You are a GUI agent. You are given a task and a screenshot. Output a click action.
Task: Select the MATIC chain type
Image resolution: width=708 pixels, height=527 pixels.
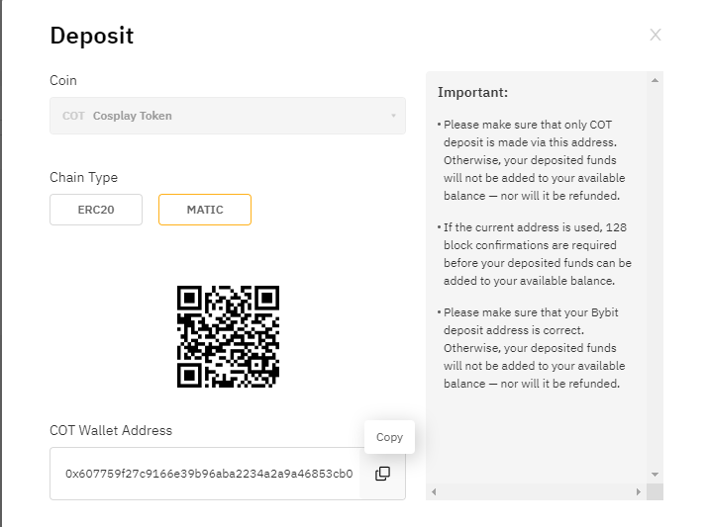point(205,210)
